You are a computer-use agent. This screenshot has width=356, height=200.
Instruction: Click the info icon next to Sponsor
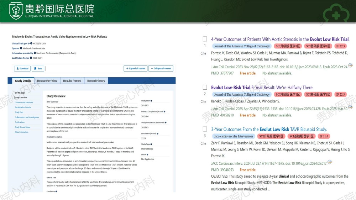[21, 48]
